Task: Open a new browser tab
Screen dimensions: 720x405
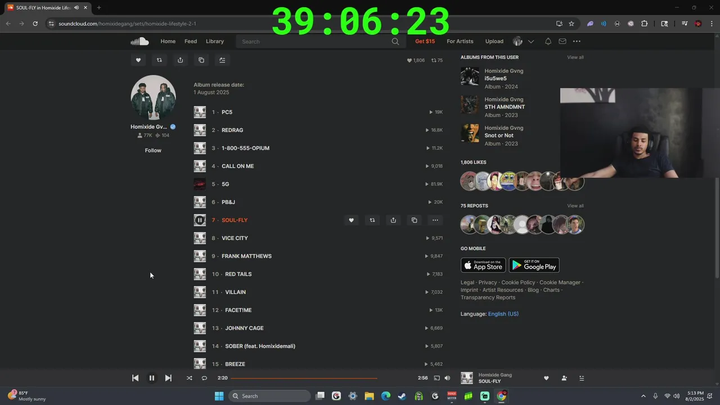Action: pos(98,7)
